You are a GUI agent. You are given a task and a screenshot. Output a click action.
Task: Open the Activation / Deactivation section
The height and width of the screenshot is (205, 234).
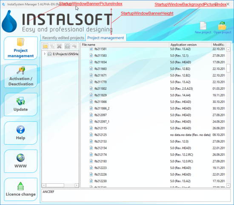coord(20,77)
